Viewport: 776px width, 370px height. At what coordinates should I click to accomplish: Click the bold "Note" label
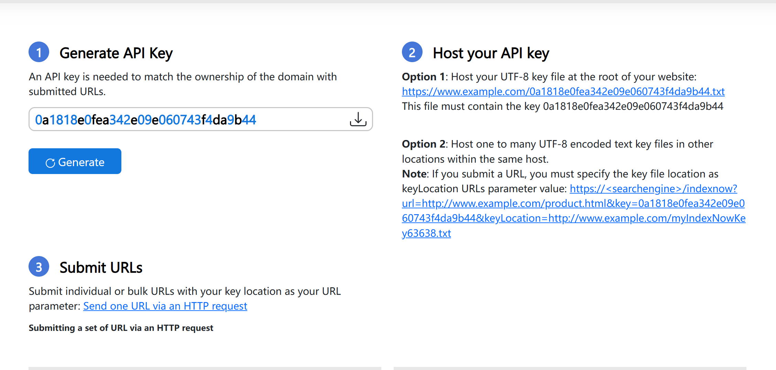(x=414, y=174)
